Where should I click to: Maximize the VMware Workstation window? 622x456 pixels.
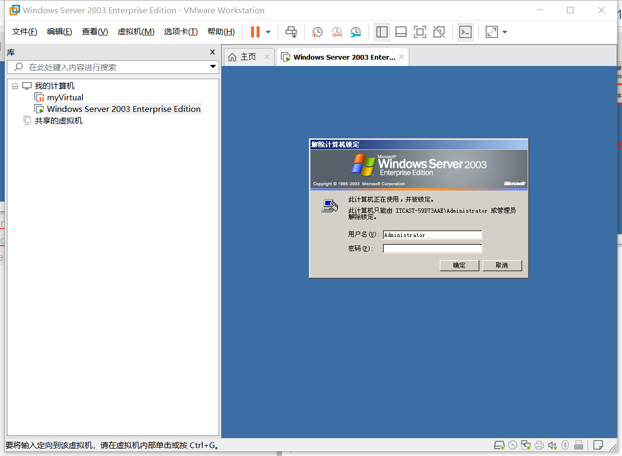570,11
